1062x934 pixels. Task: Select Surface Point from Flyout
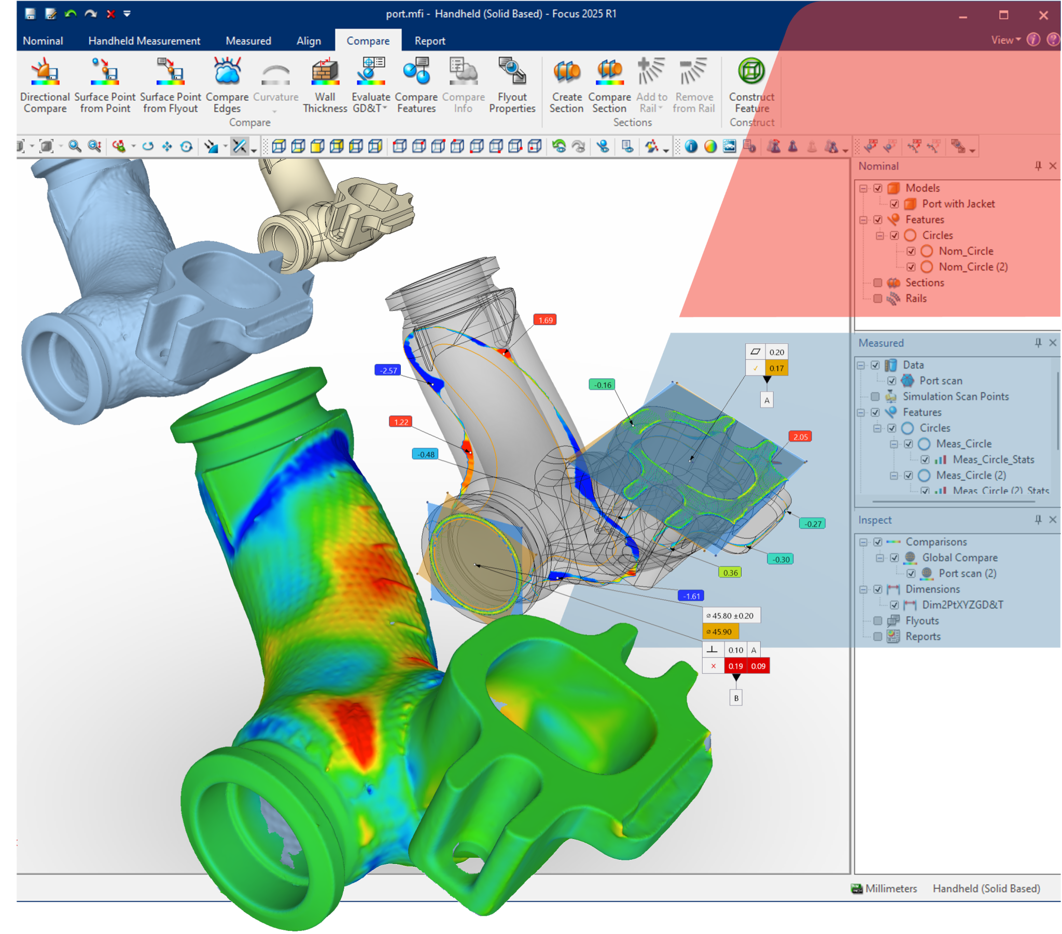point(171,86)
